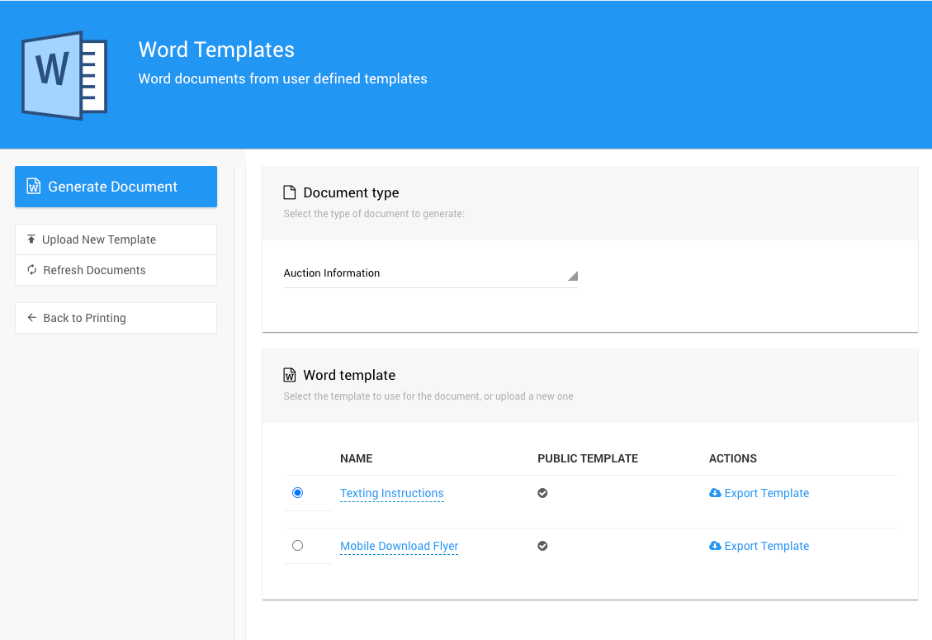Image resolution: width=932 pixels, height=640 pixels.
Task: Go Back to Printing
Action: [x=84, y=318]
